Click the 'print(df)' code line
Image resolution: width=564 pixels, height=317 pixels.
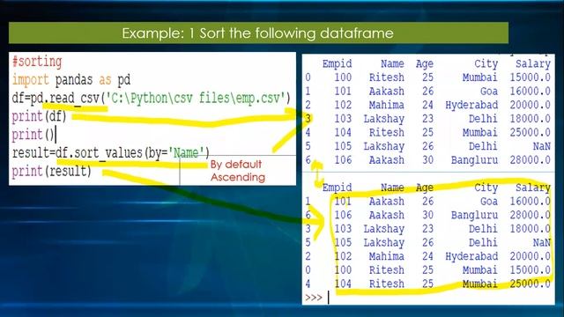click(39, 116)
